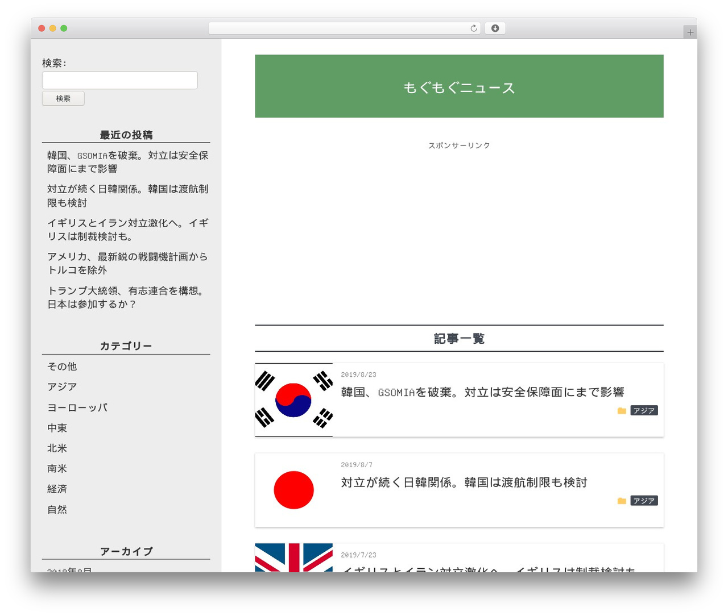728x616 pixels.
Task: Open article 韓国、GSOMIAを破棄 in main list
Action: [482, 392]
